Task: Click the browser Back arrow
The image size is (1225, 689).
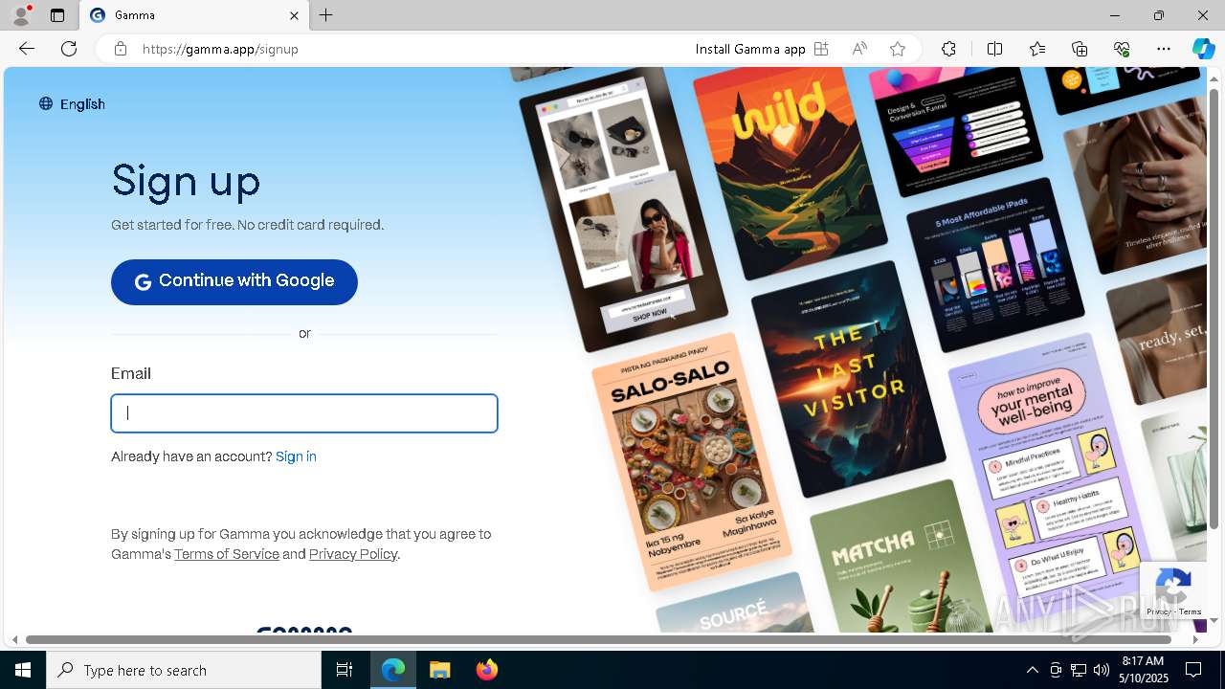Action: (27, 49)
